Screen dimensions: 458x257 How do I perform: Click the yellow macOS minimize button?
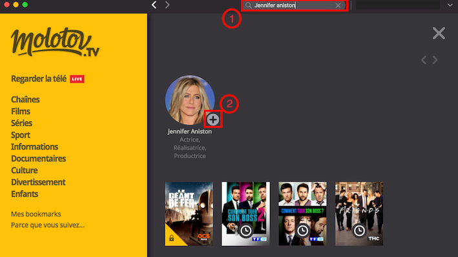(16, 5)
